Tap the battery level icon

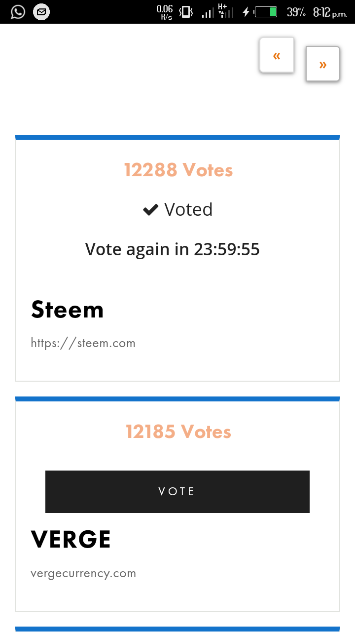tap(266, 12)
